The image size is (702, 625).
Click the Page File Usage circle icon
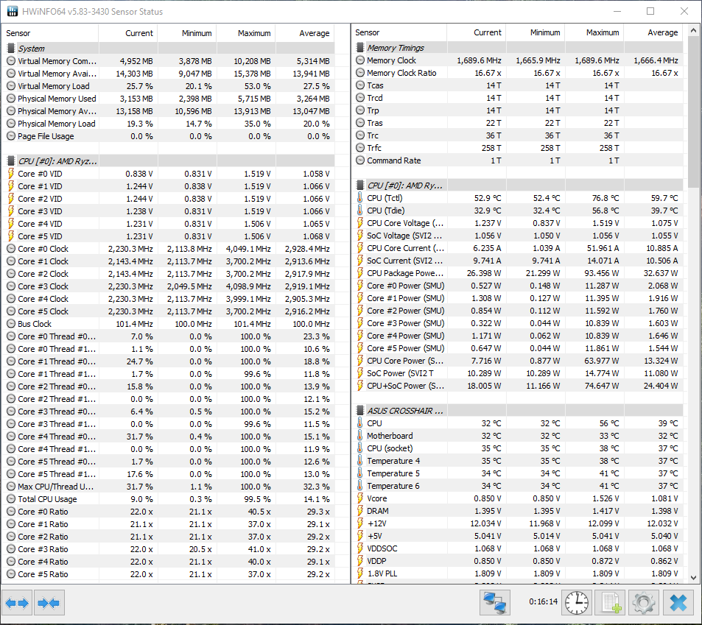[11, 136]
